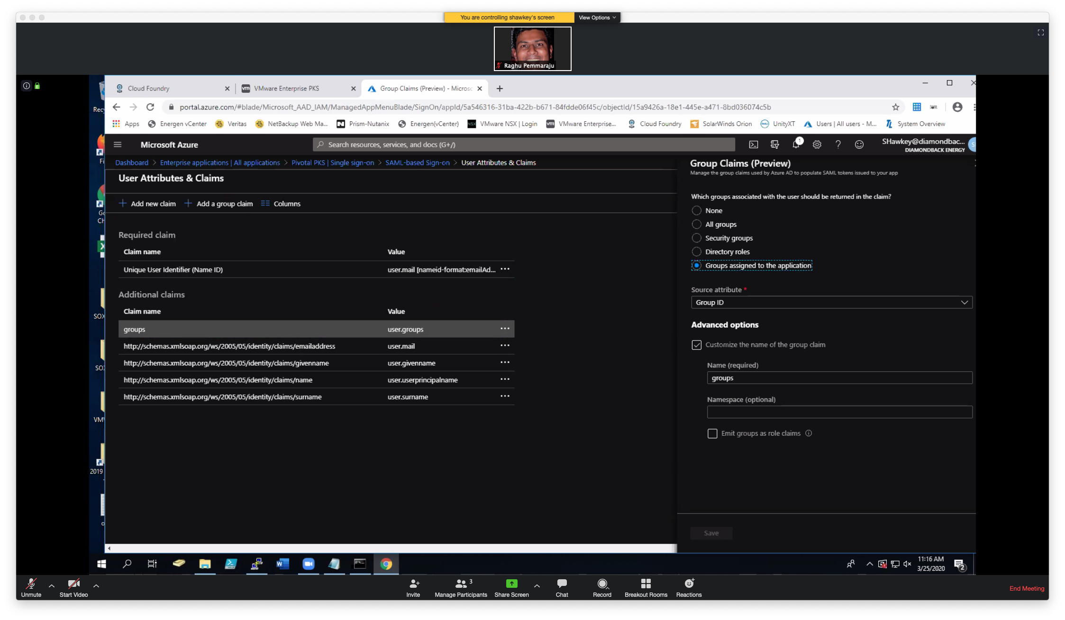Start Video in Zoom
This screenshot has width=1065, height=620.
coord(73,588)
